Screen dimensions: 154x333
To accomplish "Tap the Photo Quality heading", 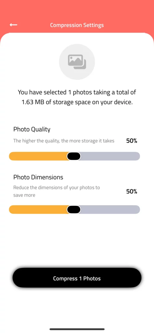I will pos(32,129).
